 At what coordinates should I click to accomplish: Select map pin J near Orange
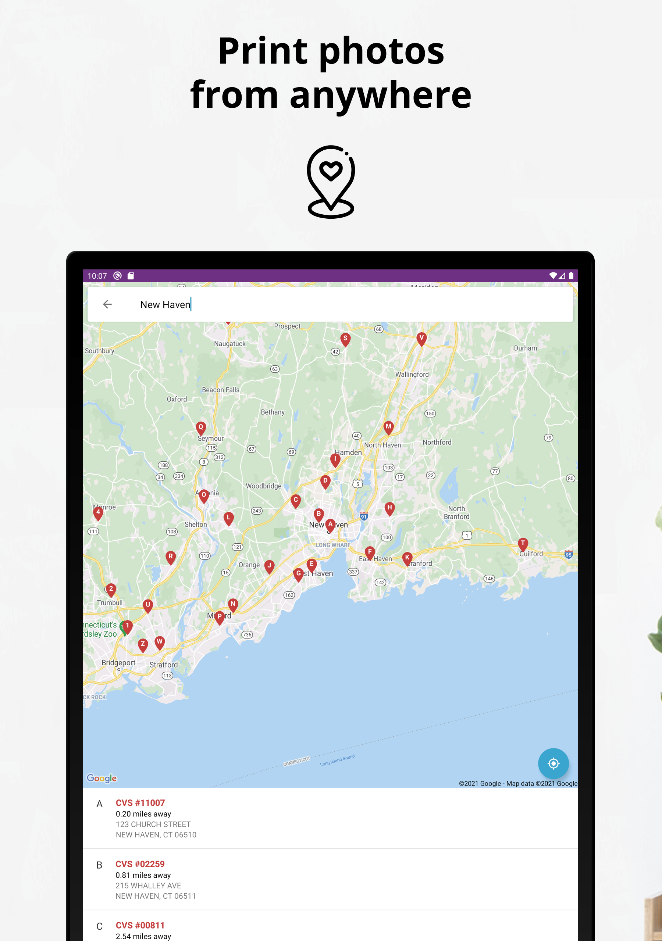(x=269, y=567)
